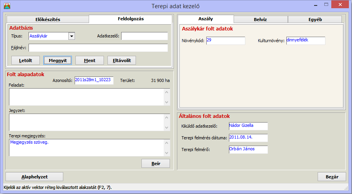
Task: Click the application icon in title bar
Action: point(7,6)
